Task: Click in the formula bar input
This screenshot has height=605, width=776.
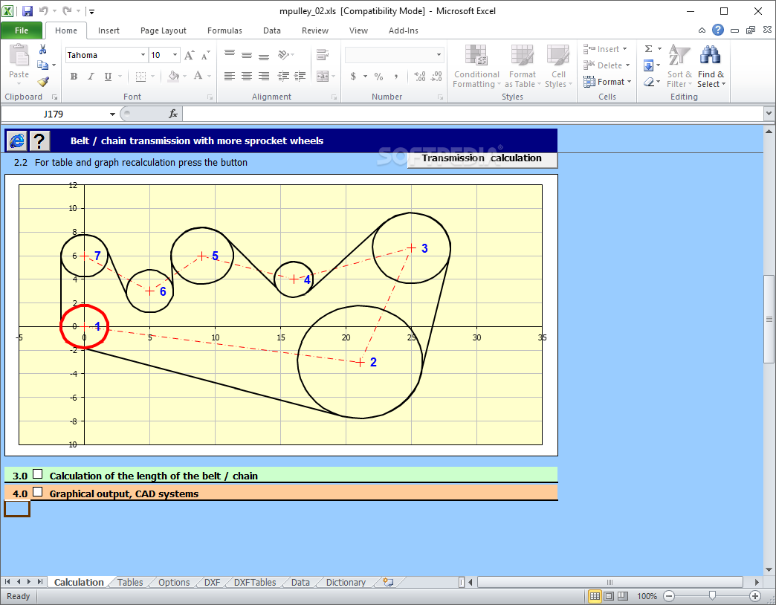Action: [x=473, y=114]
